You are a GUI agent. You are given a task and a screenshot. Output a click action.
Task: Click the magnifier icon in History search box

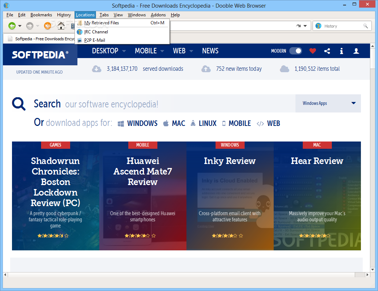[366, 26]
